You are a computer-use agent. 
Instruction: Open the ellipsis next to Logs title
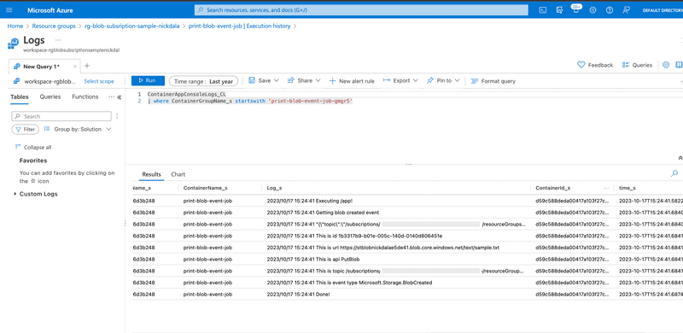point(58,39)
